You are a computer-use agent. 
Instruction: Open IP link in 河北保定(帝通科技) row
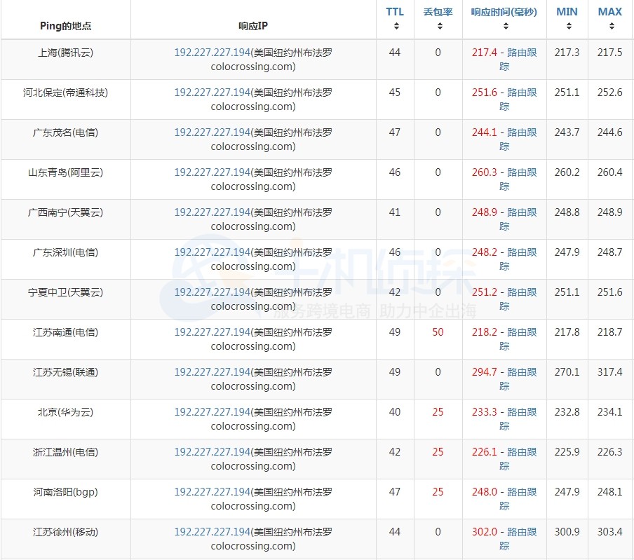(213, 93)
